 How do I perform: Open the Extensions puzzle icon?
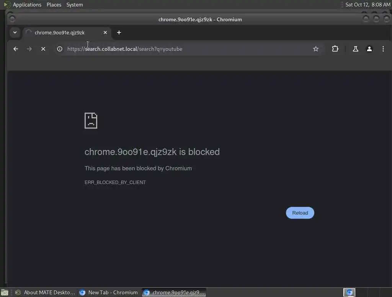(x=335, y=49)
